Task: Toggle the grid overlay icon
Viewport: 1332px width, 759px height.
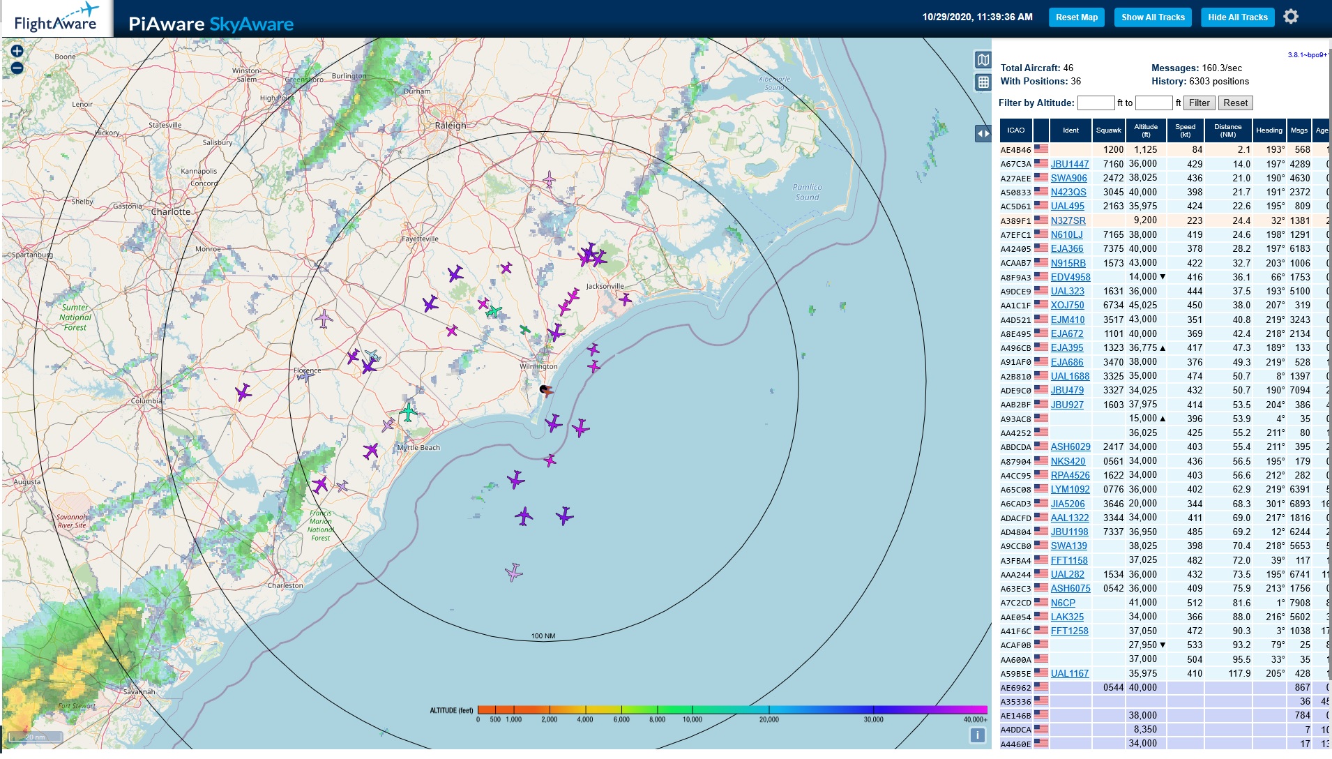Action: tap(983, 82)
